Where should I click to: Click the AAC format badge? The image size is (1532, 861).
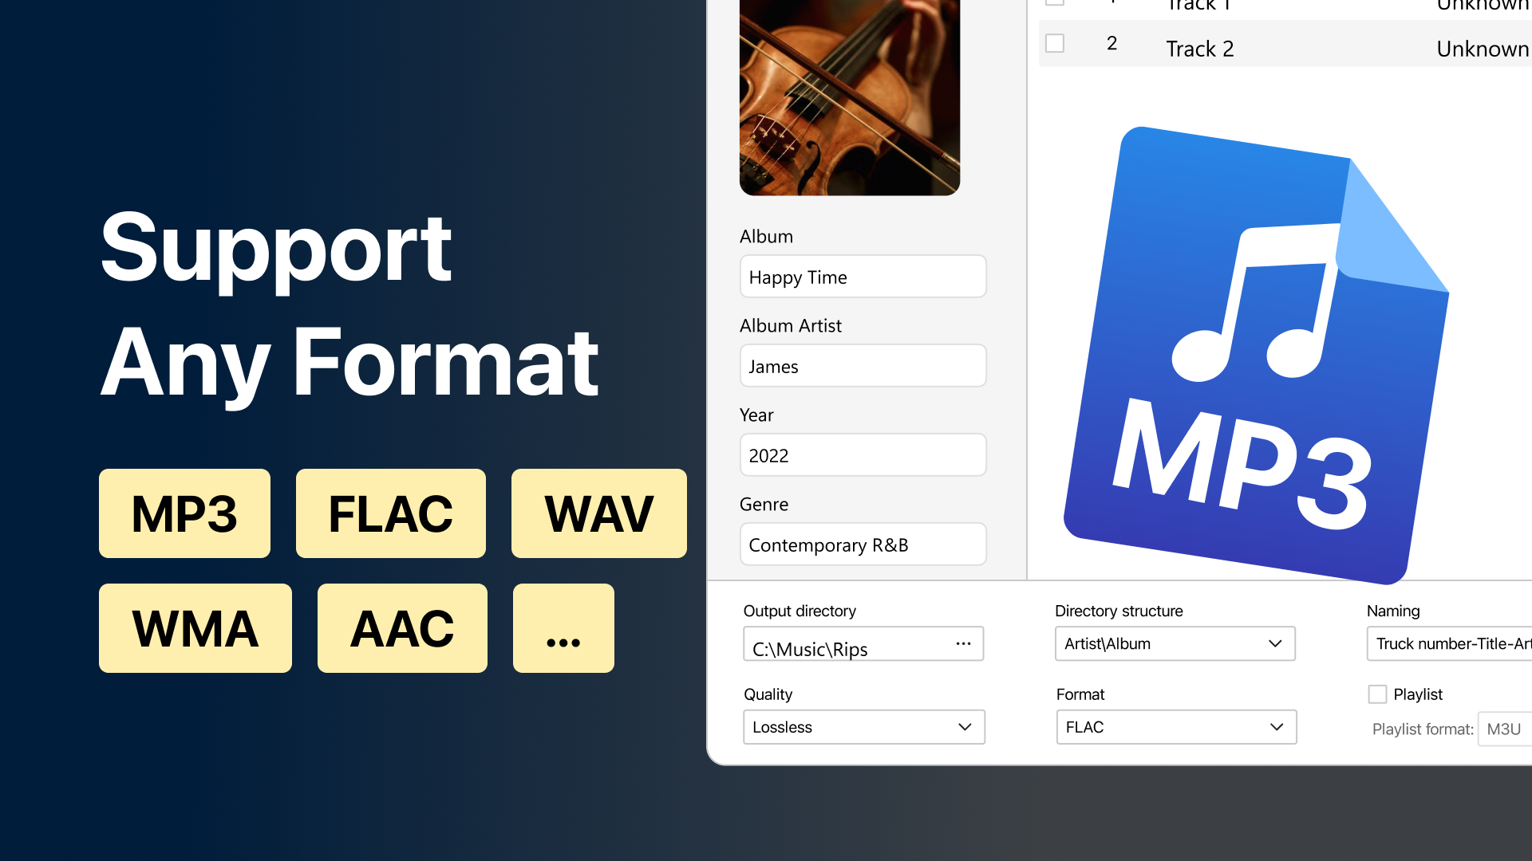coord(402,628)
